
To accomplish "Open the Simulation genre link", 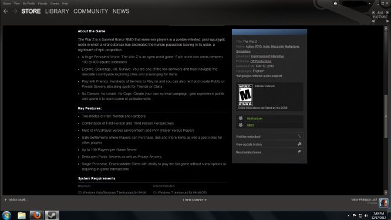I will tap(243, 51).
